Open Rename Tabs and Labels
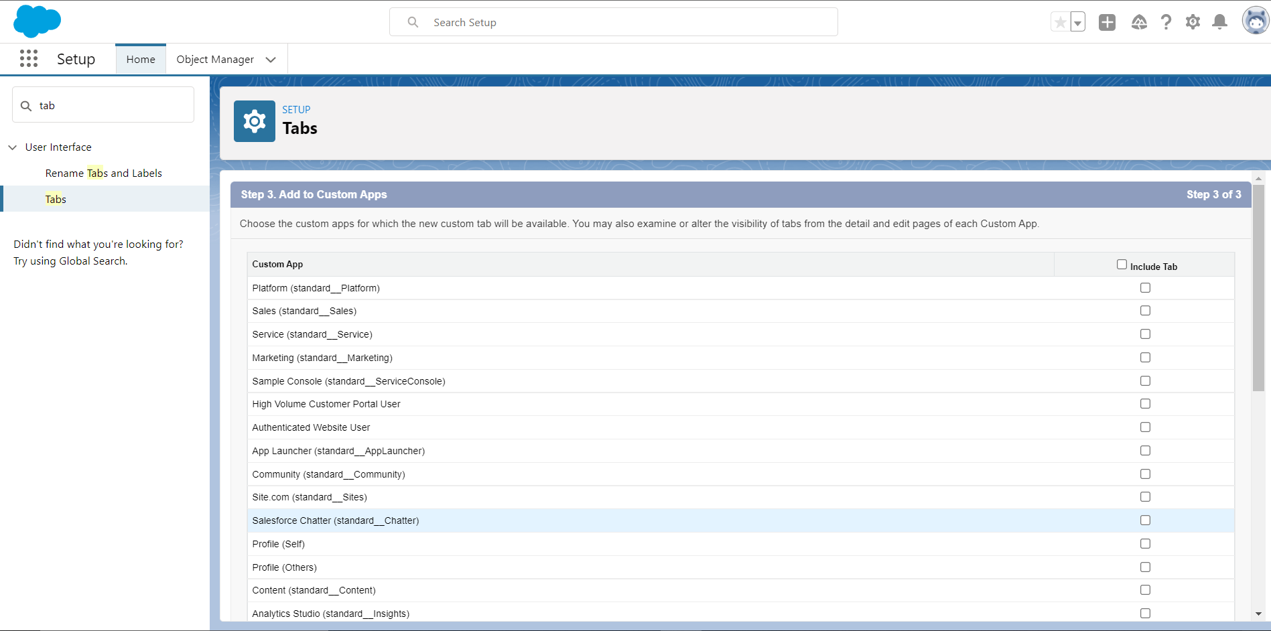Image resolution: width=1271 pixels, height=631 pixels. pyautogui.click(x=104, y=173)
